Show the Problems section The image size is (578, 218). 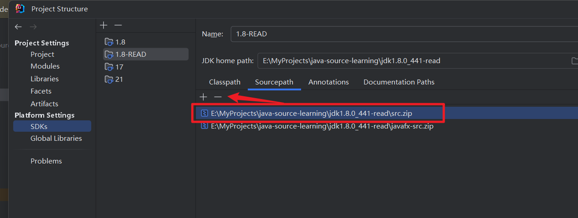click(46, 161)
